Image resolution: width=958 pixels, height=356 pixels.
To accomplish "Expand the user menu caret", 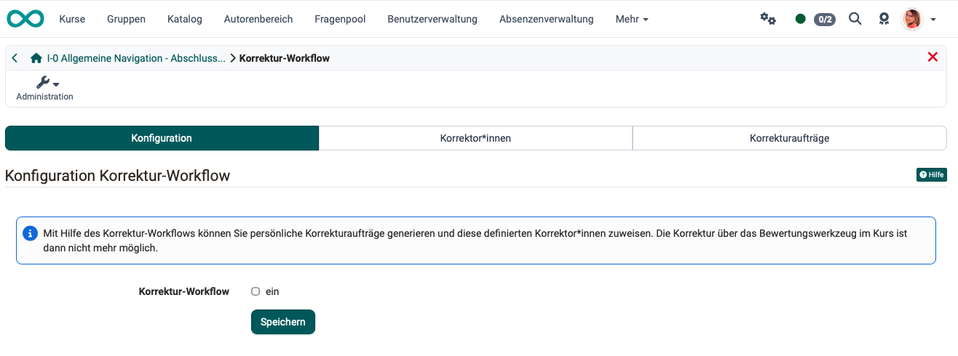I will (933, 20).
